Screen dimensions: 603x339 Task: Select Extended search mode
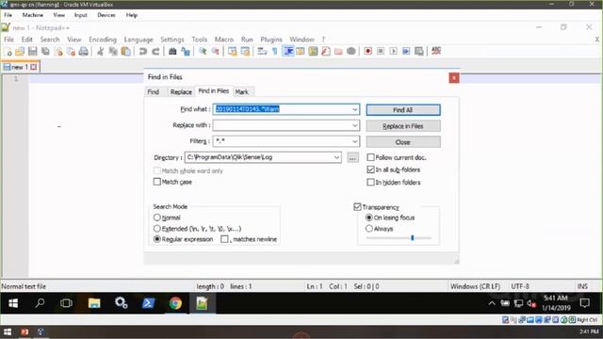point(157,229)
